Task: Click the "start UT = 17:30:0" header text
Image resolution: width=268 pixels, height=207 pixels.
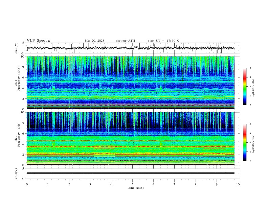Action: (x=163, y=41)
